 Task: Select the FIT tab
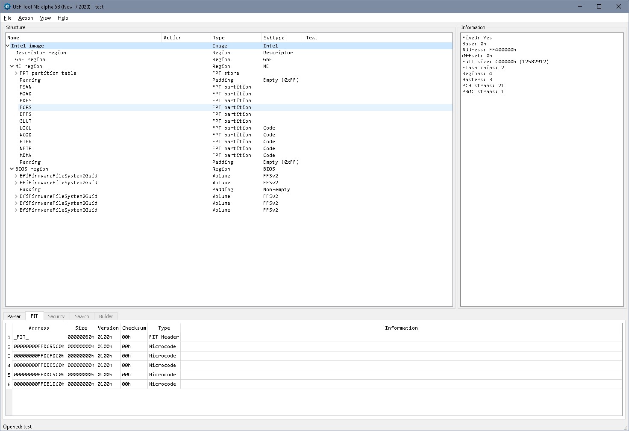(34, 316)
